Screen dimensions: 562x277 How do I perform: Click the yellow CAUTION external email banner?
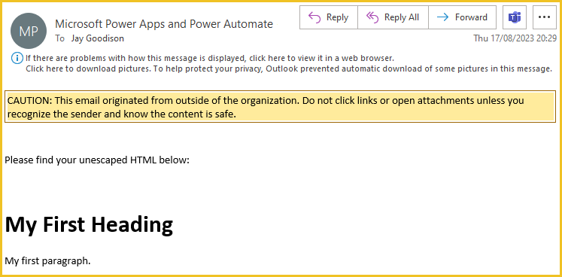[x=281, y=107]
